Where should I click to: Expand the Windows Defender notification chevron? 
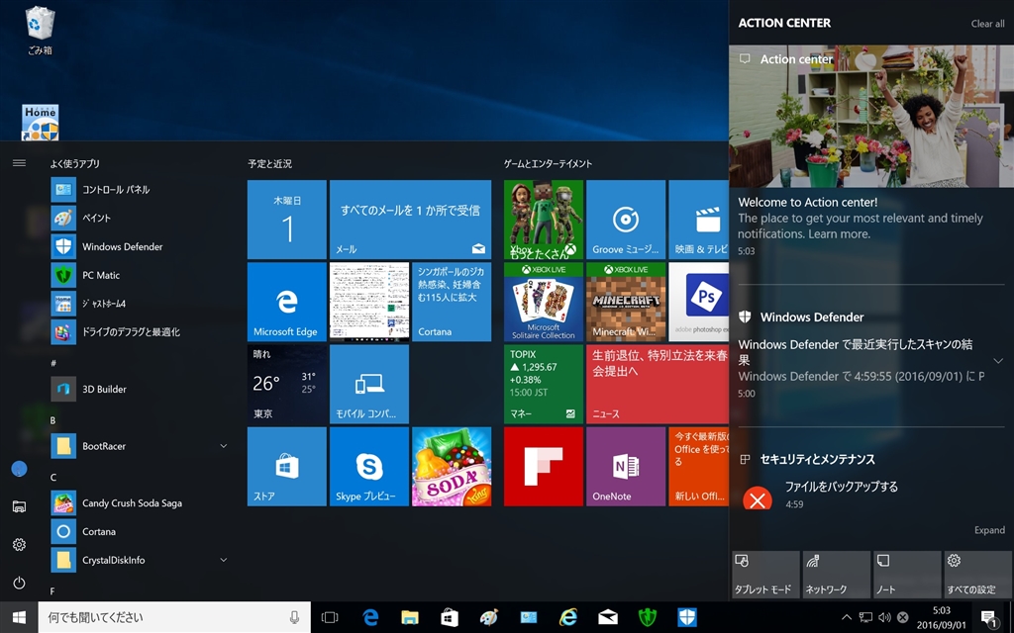click(x=998, y=361)
